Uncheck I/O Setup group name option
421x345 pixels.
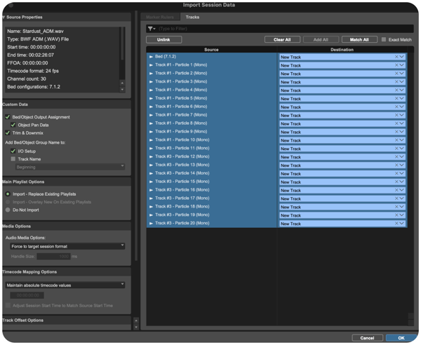[x=13, y=151]
